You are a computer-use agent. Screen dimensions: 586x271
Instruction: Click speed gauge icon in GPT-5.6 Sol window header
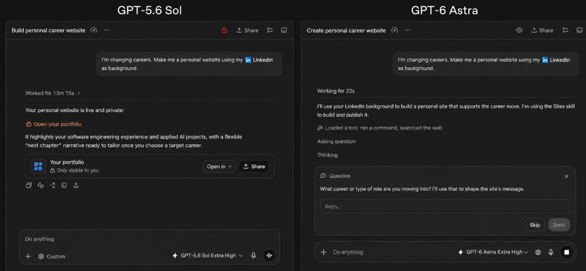(x=94, y=30)
